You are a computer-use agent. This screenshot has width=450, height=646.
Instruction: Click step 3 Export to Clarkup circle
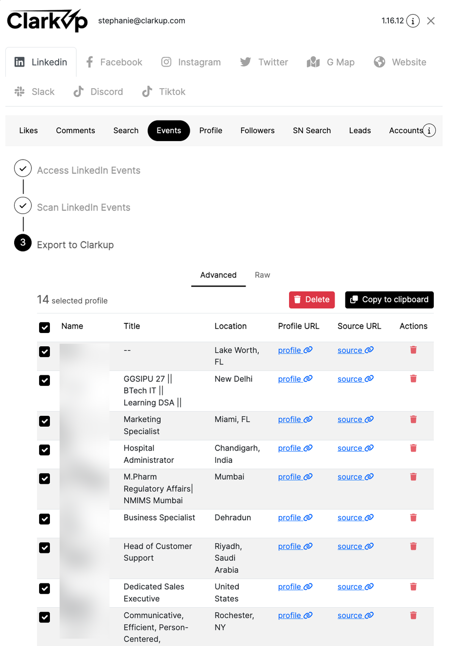pos(23,242)
